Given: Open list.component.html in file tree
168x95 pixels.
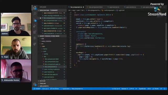Looking at the screenshot, I should [x=52, y=59].
